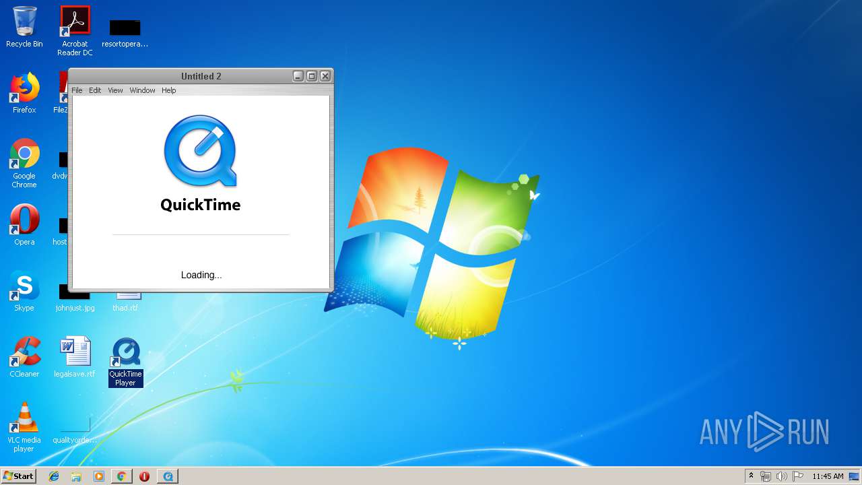Show hidden system tray icons
Screen dimensions: 862x485
click(x=752, y=476)
